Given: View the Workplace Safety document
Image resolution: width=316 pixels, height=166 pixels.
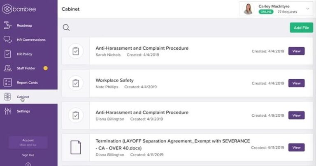Looking at the screenshot, I should coord(296,83).
